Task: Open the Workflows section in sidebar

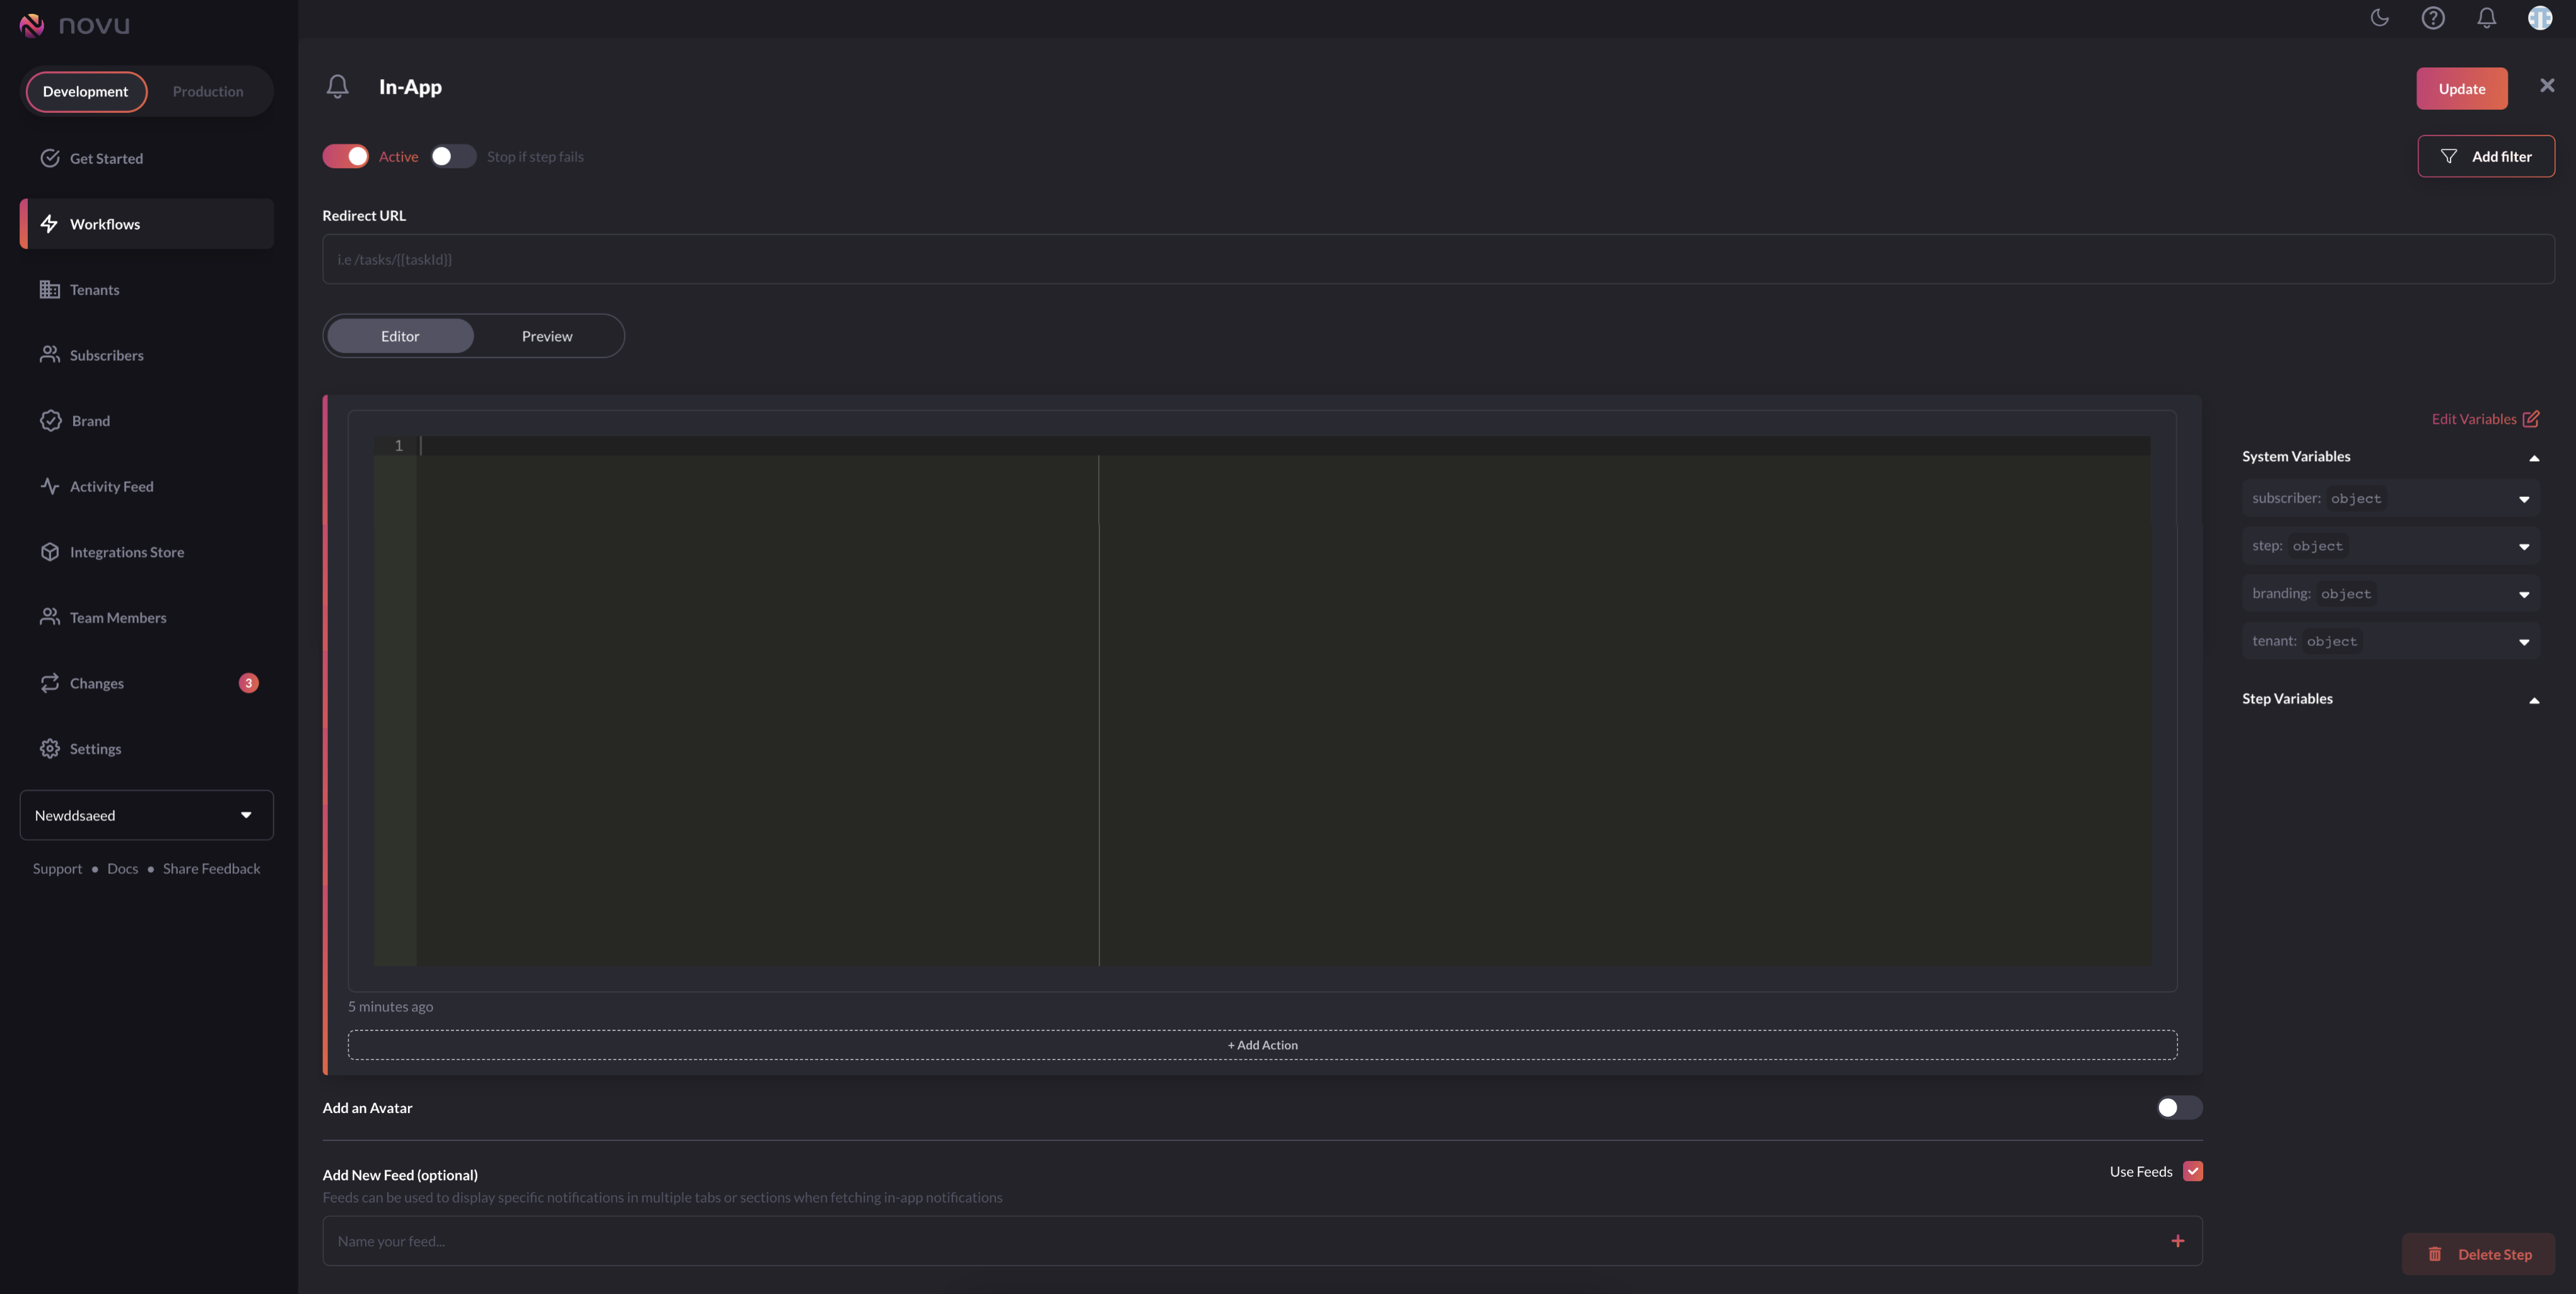Action: (105, 223)
